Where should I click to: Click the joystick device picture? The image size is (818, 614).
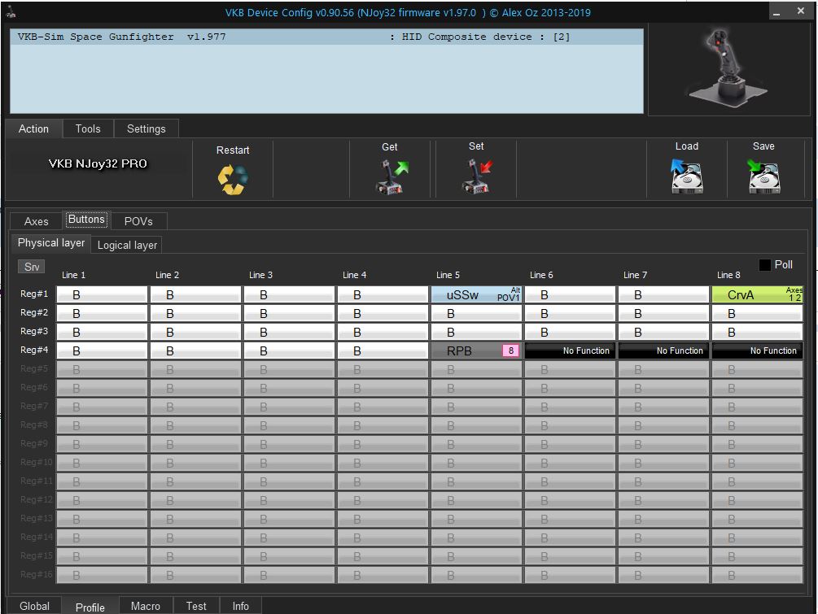click(728, 68)
